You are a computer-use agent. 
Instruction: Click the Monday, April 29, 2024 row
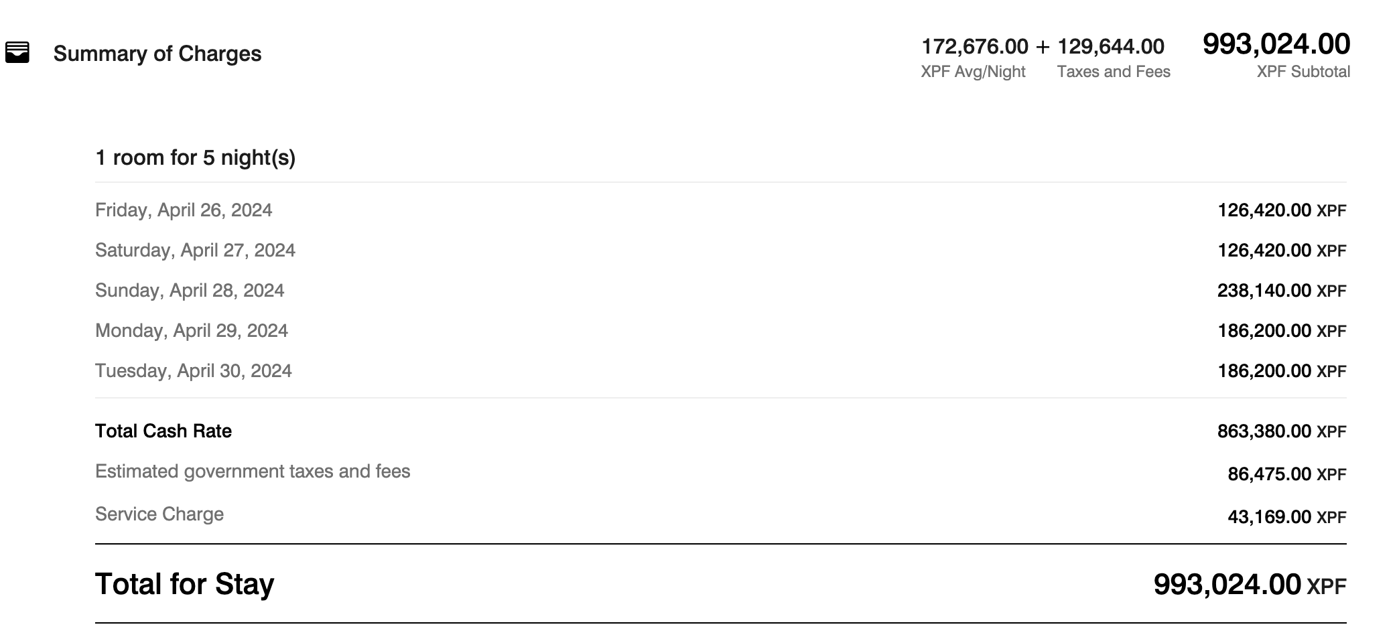coord(721,331)
